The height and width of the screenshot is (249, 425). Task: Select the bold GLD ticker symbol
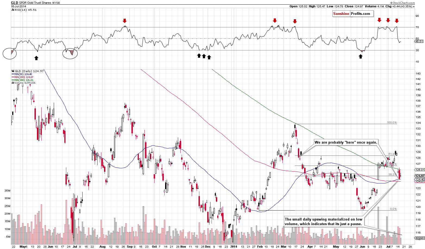[14, 3]
